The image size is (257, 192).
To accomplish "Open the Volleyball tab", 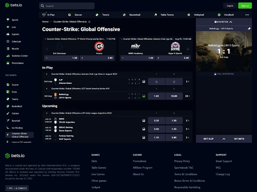I will coord(196,15).
